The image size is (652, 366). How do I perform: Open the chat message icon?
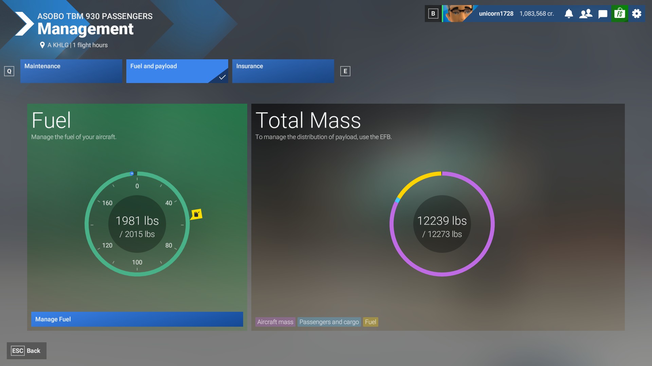pos(603,14)
